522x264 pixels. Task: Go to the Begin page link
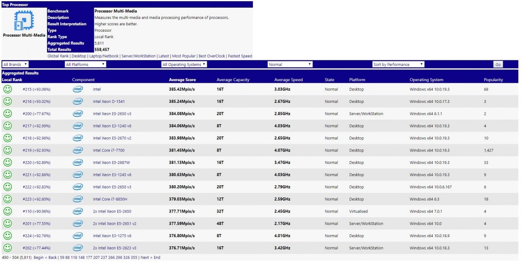click(39, 258)
